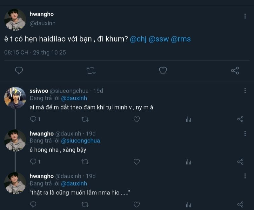
Task: Like the "ê hong nha" reply
Action: [137, 162]
